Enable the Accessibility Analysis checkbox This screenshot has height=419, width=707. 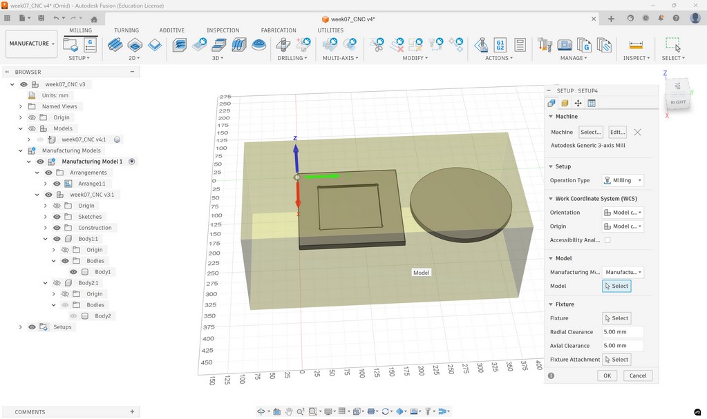coord(607,240)
